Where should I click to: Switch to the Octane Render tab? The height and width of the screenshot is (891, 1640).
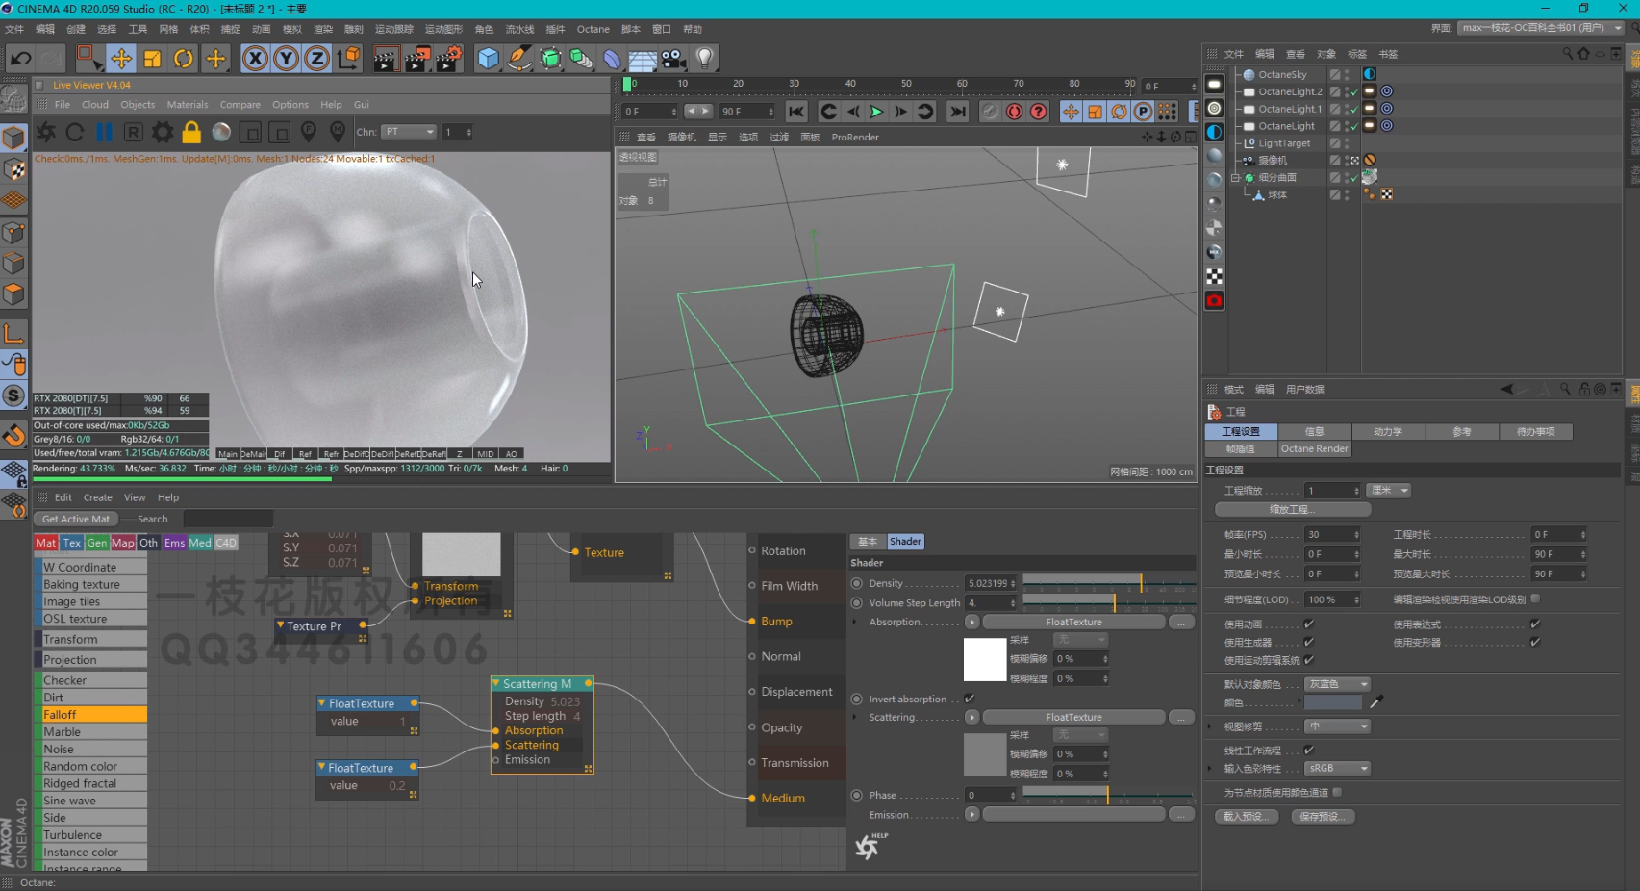pyautogui.click(x=1314, y=448)
